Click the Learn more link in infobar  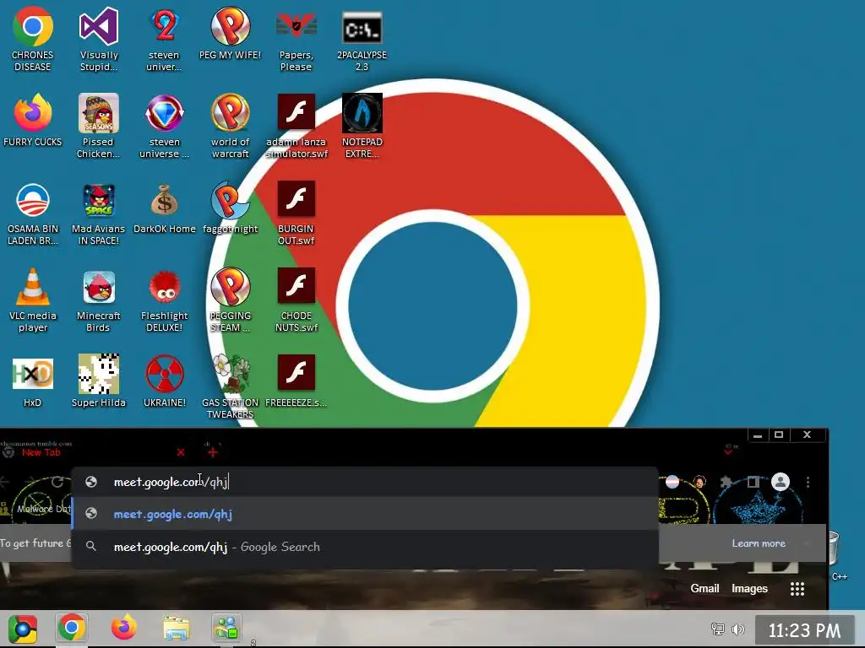pyautogui.click(x=759, y=543)
